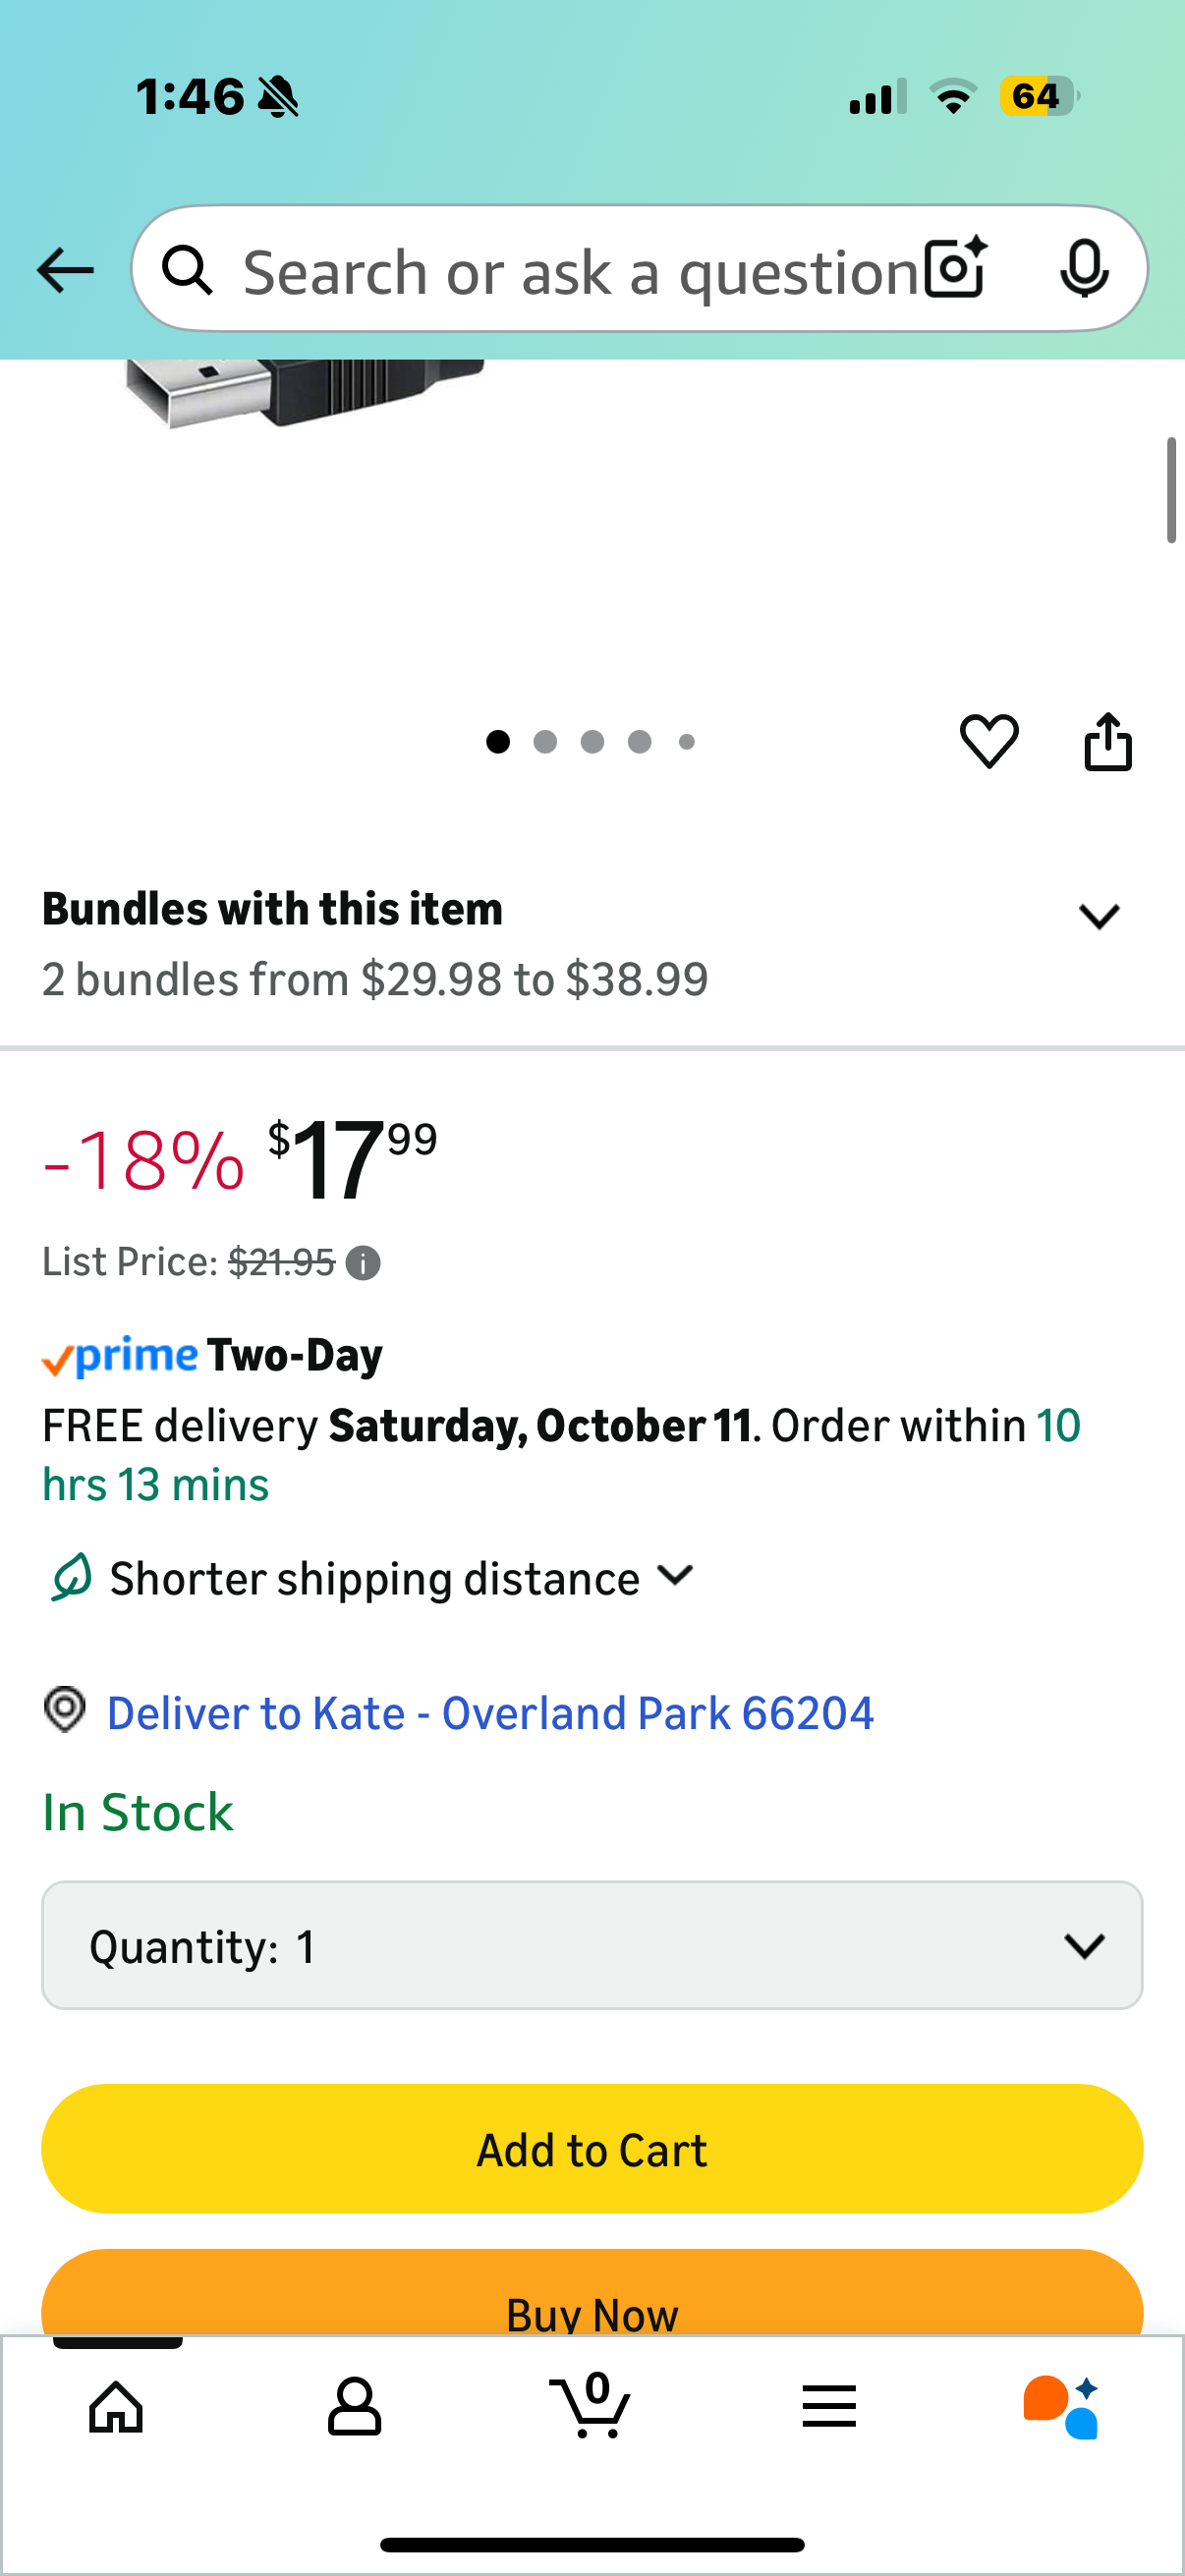Viewport: 1185px width, 2576px height.
Task: Go to the Home tab
Action: (x=117, y=2407)
